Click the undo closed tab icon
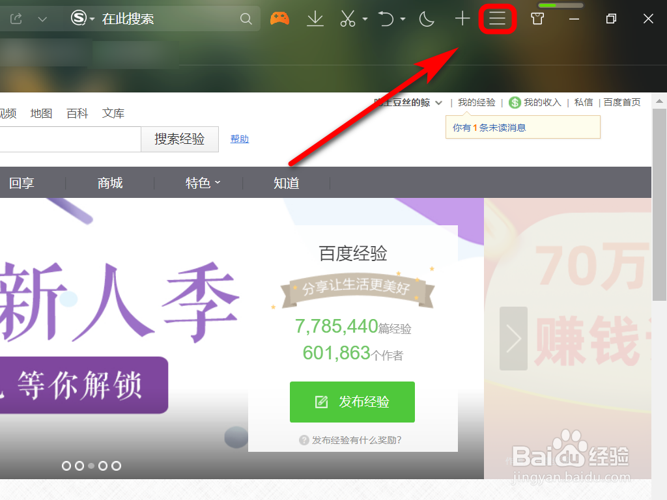This screenshot has height=500, width=667. point(386,19)
